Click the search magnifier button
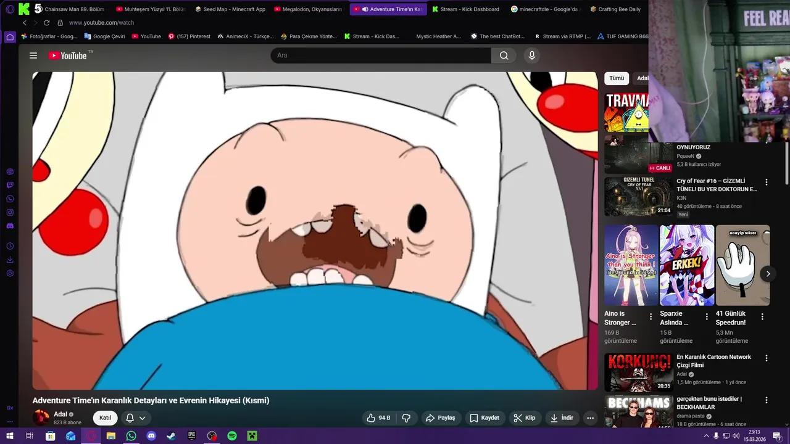 coord(504,55)
